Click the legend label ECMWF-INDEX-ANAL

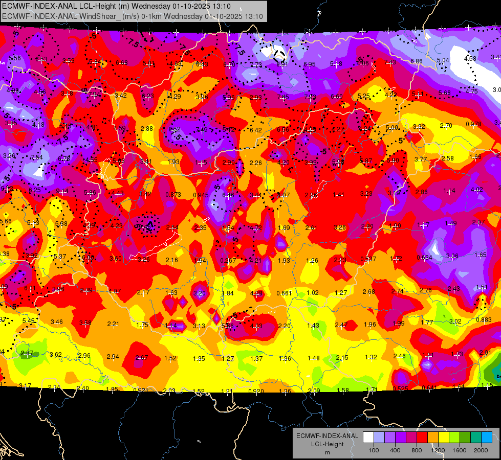(x=327, y=436)
